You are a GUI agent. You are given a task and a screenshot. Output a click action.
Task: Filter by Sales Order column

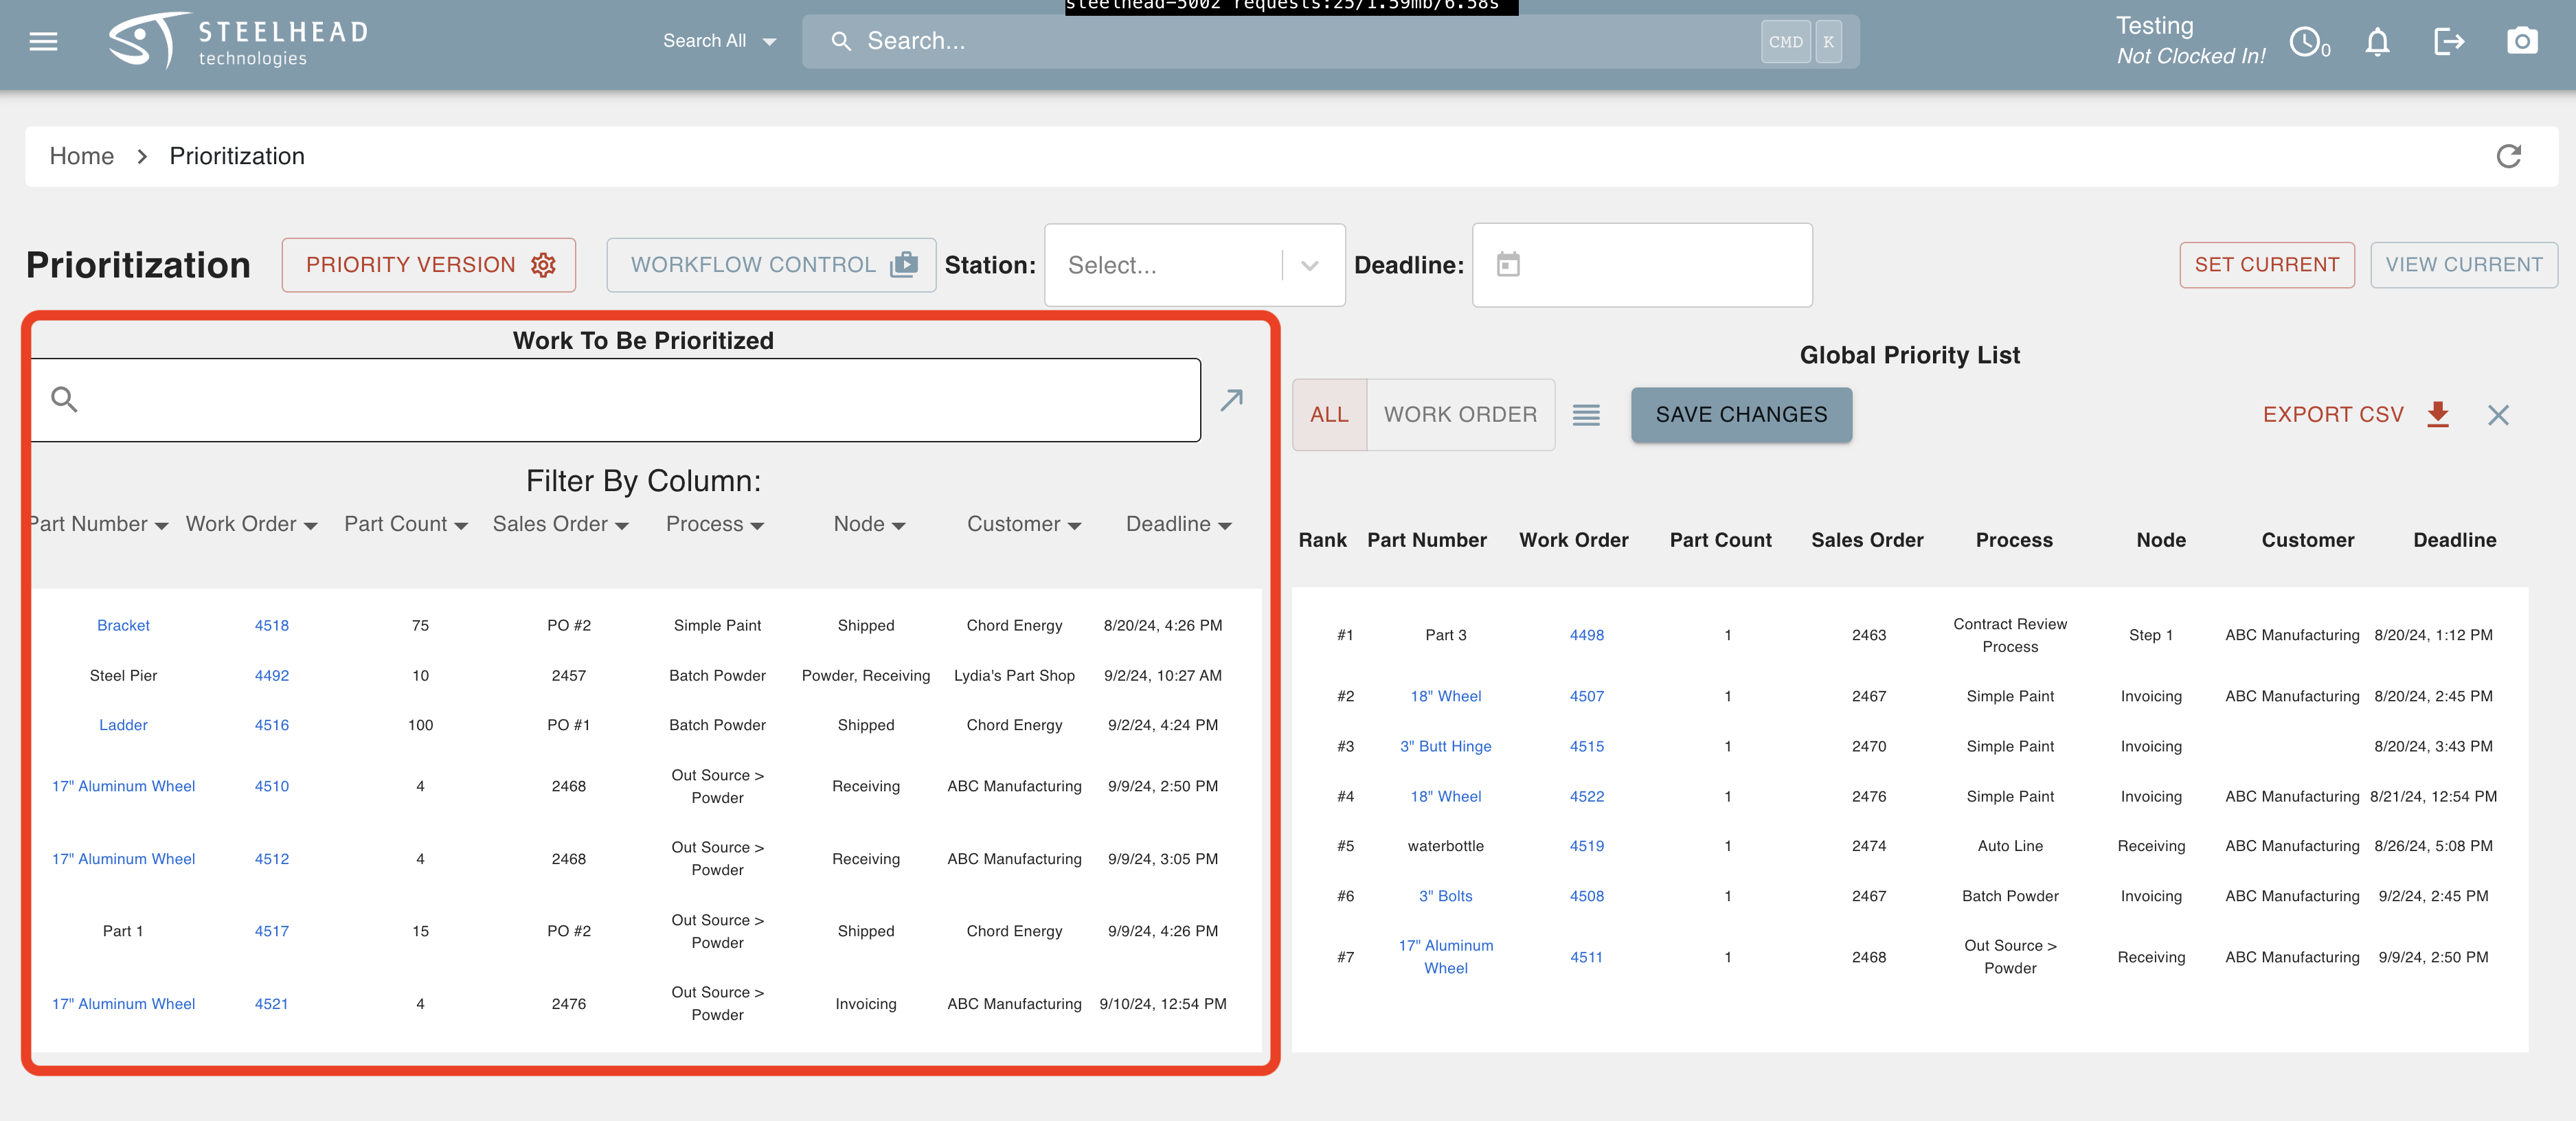[560, 524]
